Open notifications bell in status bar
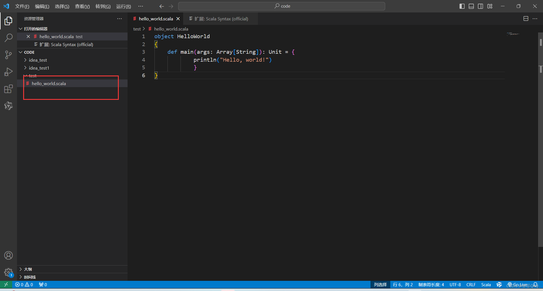Viewport: 543px width, 291px height. point(535,284)
